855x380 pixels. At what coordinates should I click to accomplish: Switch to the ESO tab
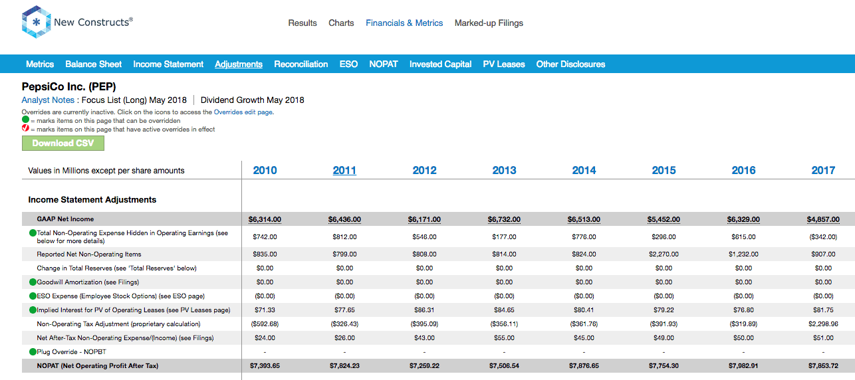(x=348, y=64)
